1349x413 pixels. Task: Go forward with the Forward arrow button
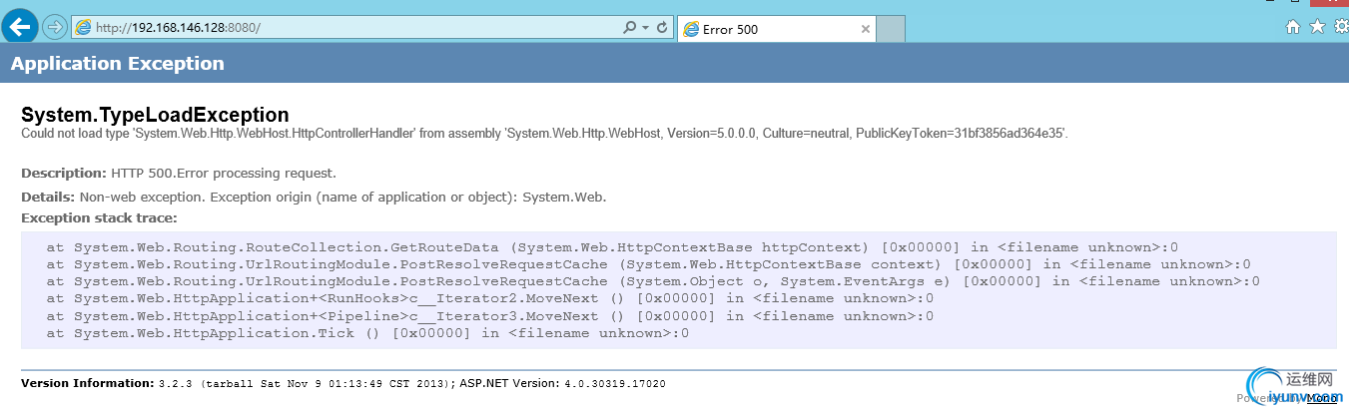point(55,27)
